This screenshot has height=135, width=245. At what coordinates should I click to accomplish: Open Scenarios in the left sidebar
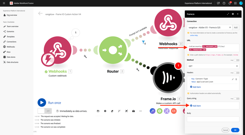coord(10,32)
